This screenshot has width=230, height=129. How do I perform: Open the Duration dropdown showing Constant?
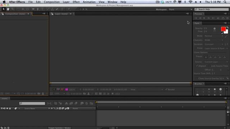(x=213, y=44)
